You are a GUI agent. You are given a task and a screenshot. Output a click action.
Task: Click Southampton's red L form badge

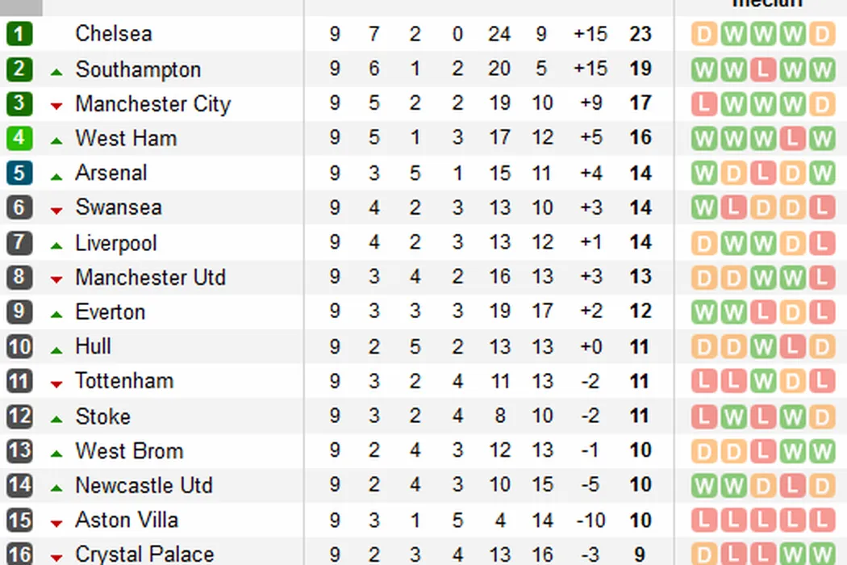tap(762, 69)
